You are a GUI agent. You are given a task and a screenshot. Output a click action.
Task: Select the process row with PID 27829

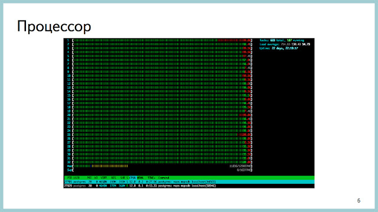pos(189,186)
